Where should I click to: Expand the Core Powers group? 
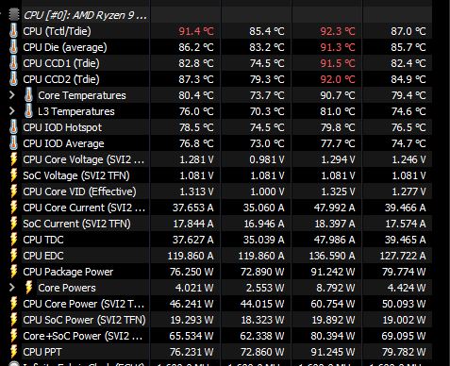(12, 288)
